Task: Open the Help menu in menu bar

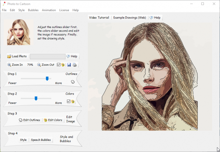Action: (x=75, y=10)
